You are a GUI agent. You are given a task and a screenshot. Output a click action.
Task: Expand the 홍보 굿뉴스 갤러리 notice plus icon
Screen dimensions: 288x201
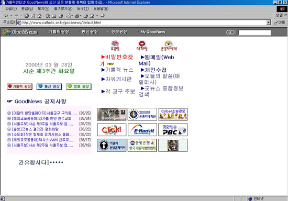(9, 129)
